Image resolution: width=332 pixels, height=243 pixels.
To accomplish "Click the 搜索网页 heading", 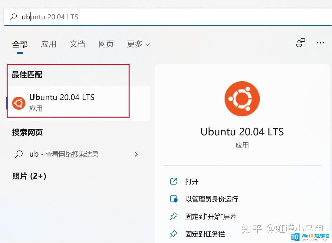I will point(27,132).
